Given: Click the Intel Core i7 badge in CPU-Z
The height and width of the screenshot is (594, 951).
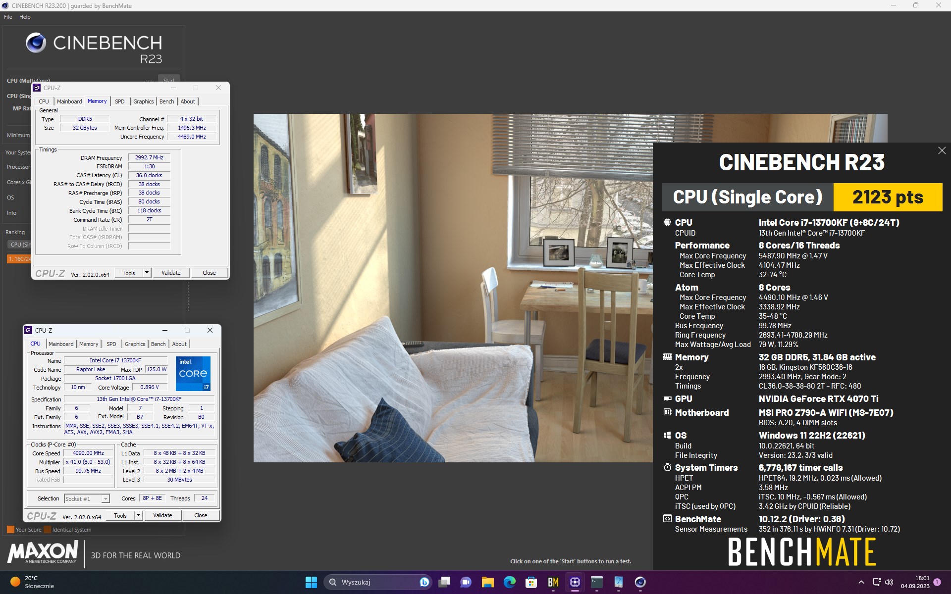Looking at the screenshot, I should (193, 374).
